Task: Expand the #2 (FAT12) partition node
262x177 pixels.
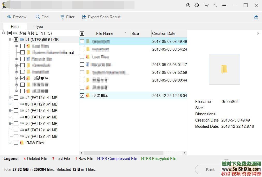Action: click(x=10, y=98)
